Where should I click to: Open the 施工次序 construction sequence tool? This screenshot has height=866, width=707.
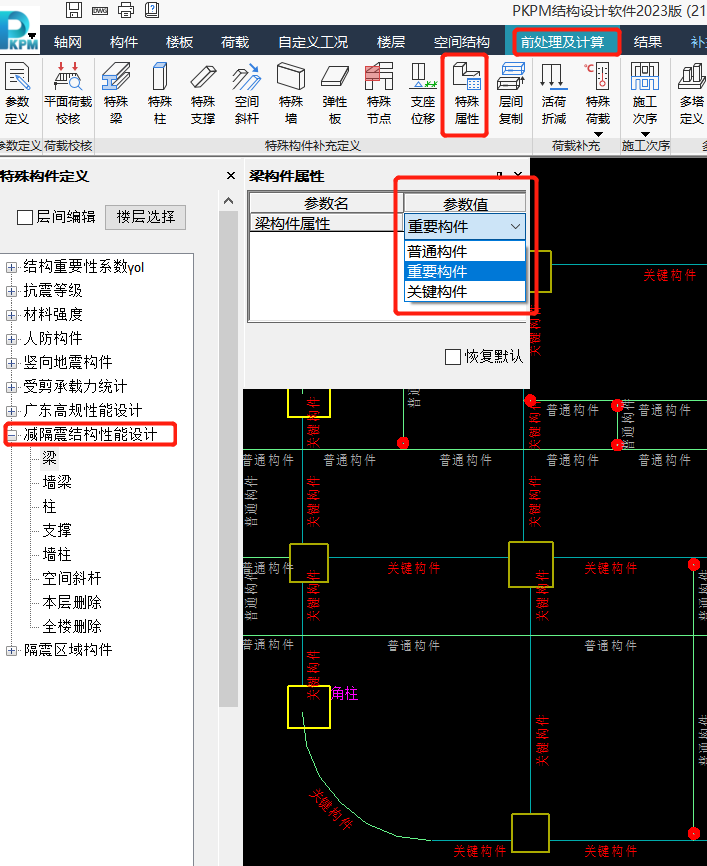click(645, 94)
